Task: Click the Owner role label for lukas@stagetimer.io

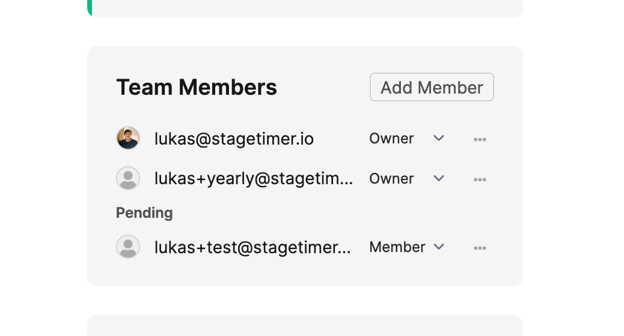Action: (x=391, y=139)
